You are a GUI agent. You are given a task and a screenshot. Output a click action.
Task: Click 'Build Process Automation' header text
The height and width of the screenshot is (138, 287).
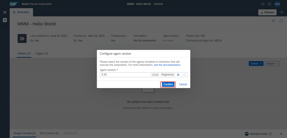[37, 4]
